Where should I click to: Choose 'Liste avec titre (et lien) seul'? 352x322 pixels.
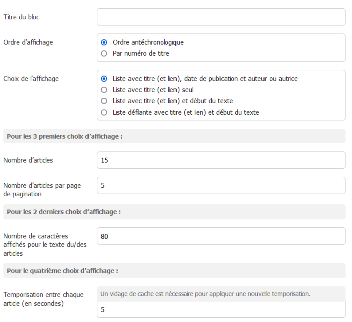point(104,90)
